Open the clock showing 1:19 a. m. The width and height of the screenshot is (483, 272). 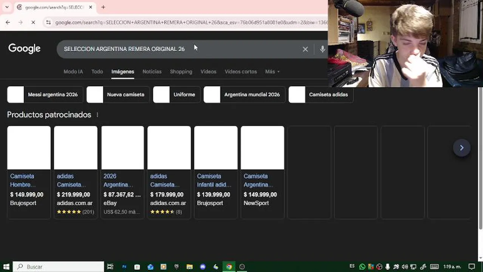[452, 267]
